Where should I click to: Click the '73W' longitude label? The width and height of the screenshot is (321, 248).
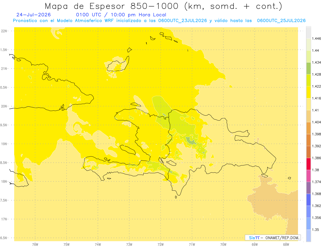click(x=129, y=245)
